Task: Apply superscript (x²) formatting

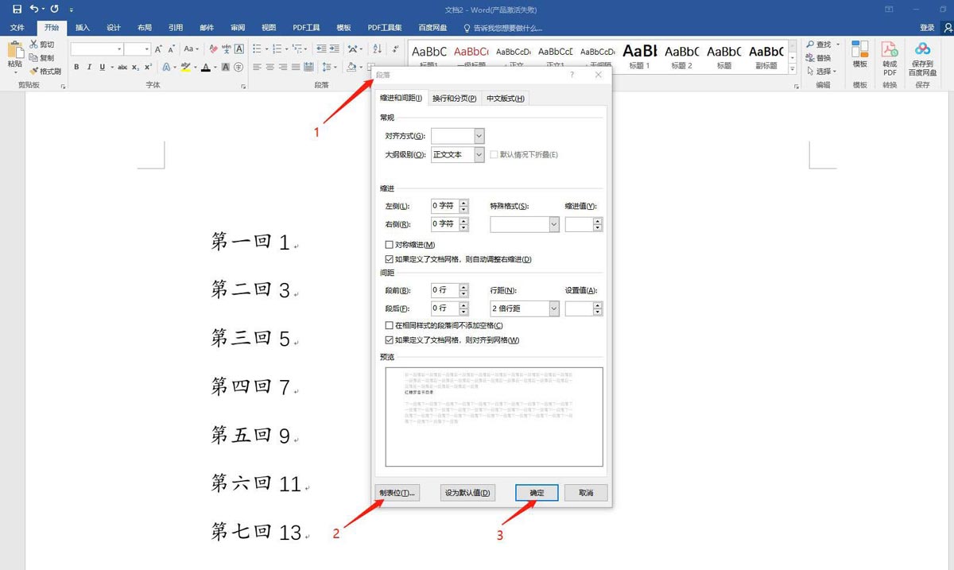Action: 148,68
